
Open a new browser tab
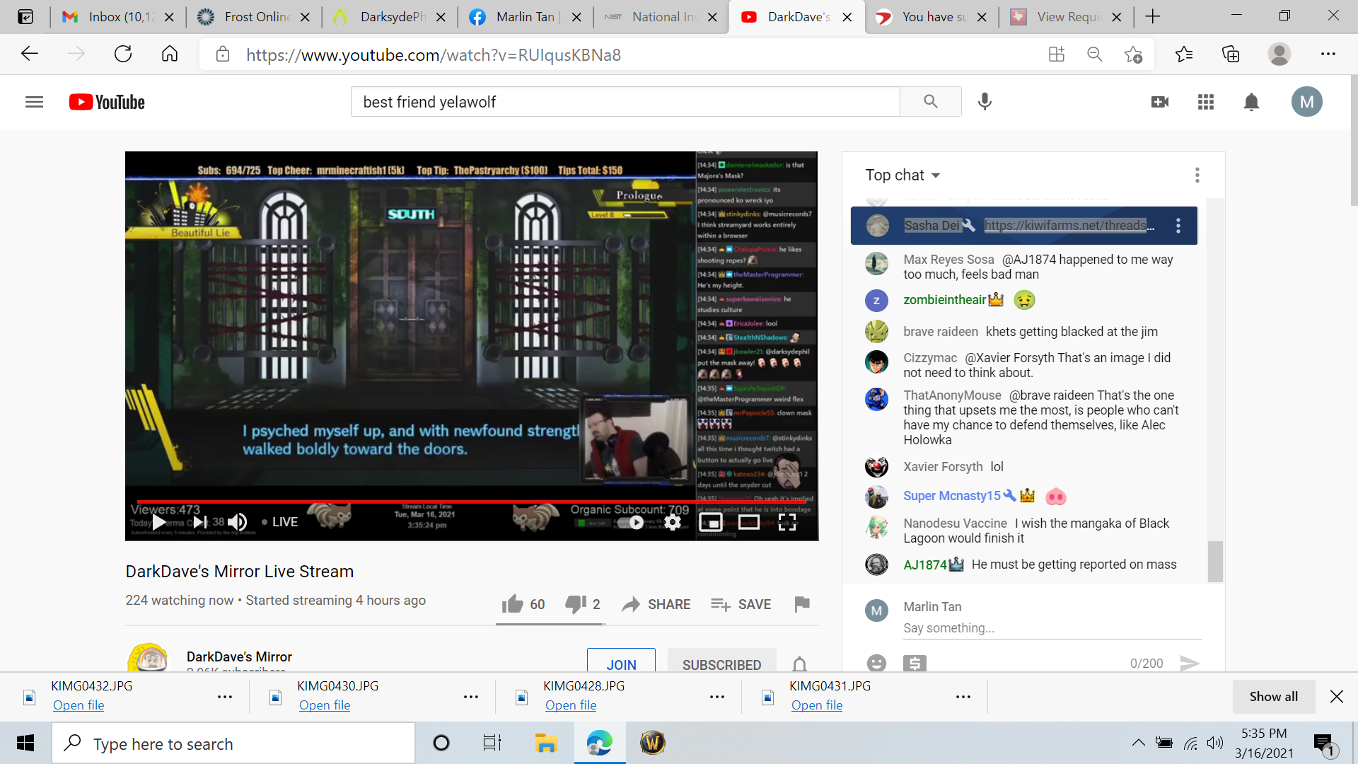tap(1153, 17)
